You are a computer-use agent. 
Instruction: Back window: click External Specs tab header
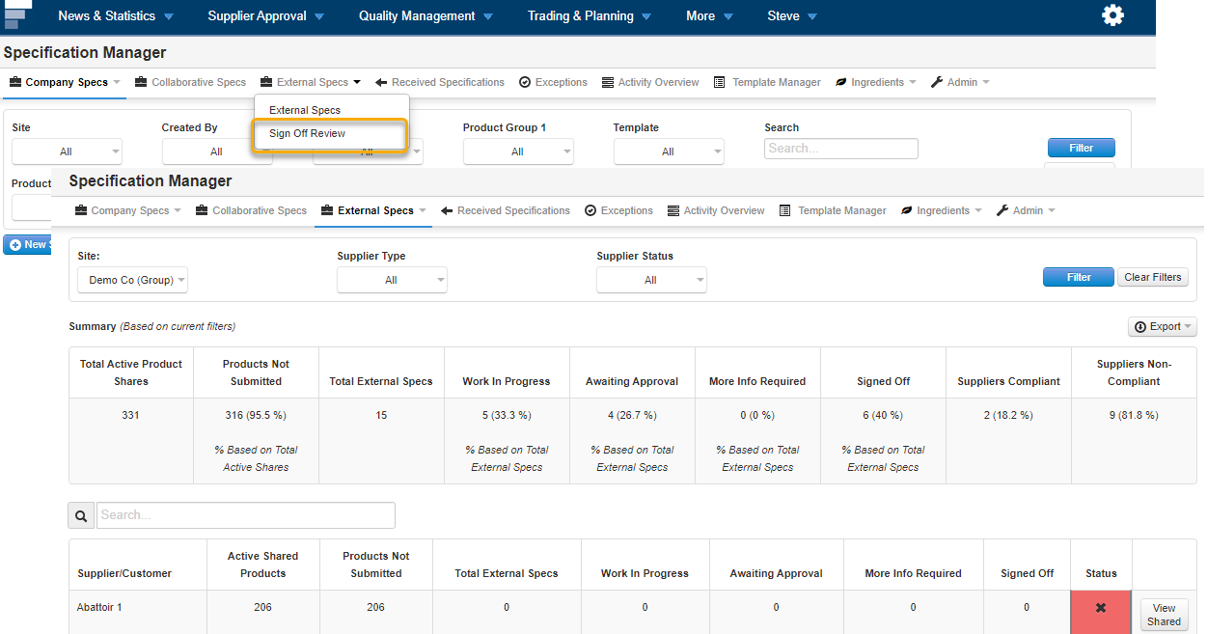pyautogui.click(x=311, y=82)
